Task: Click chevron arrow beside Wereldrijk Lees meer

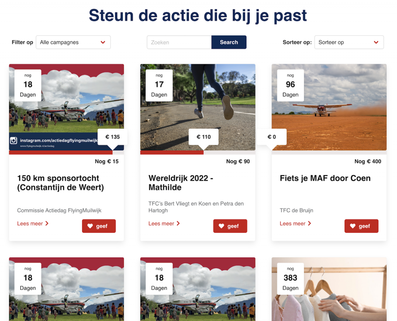Action: (x=178, y=223)
